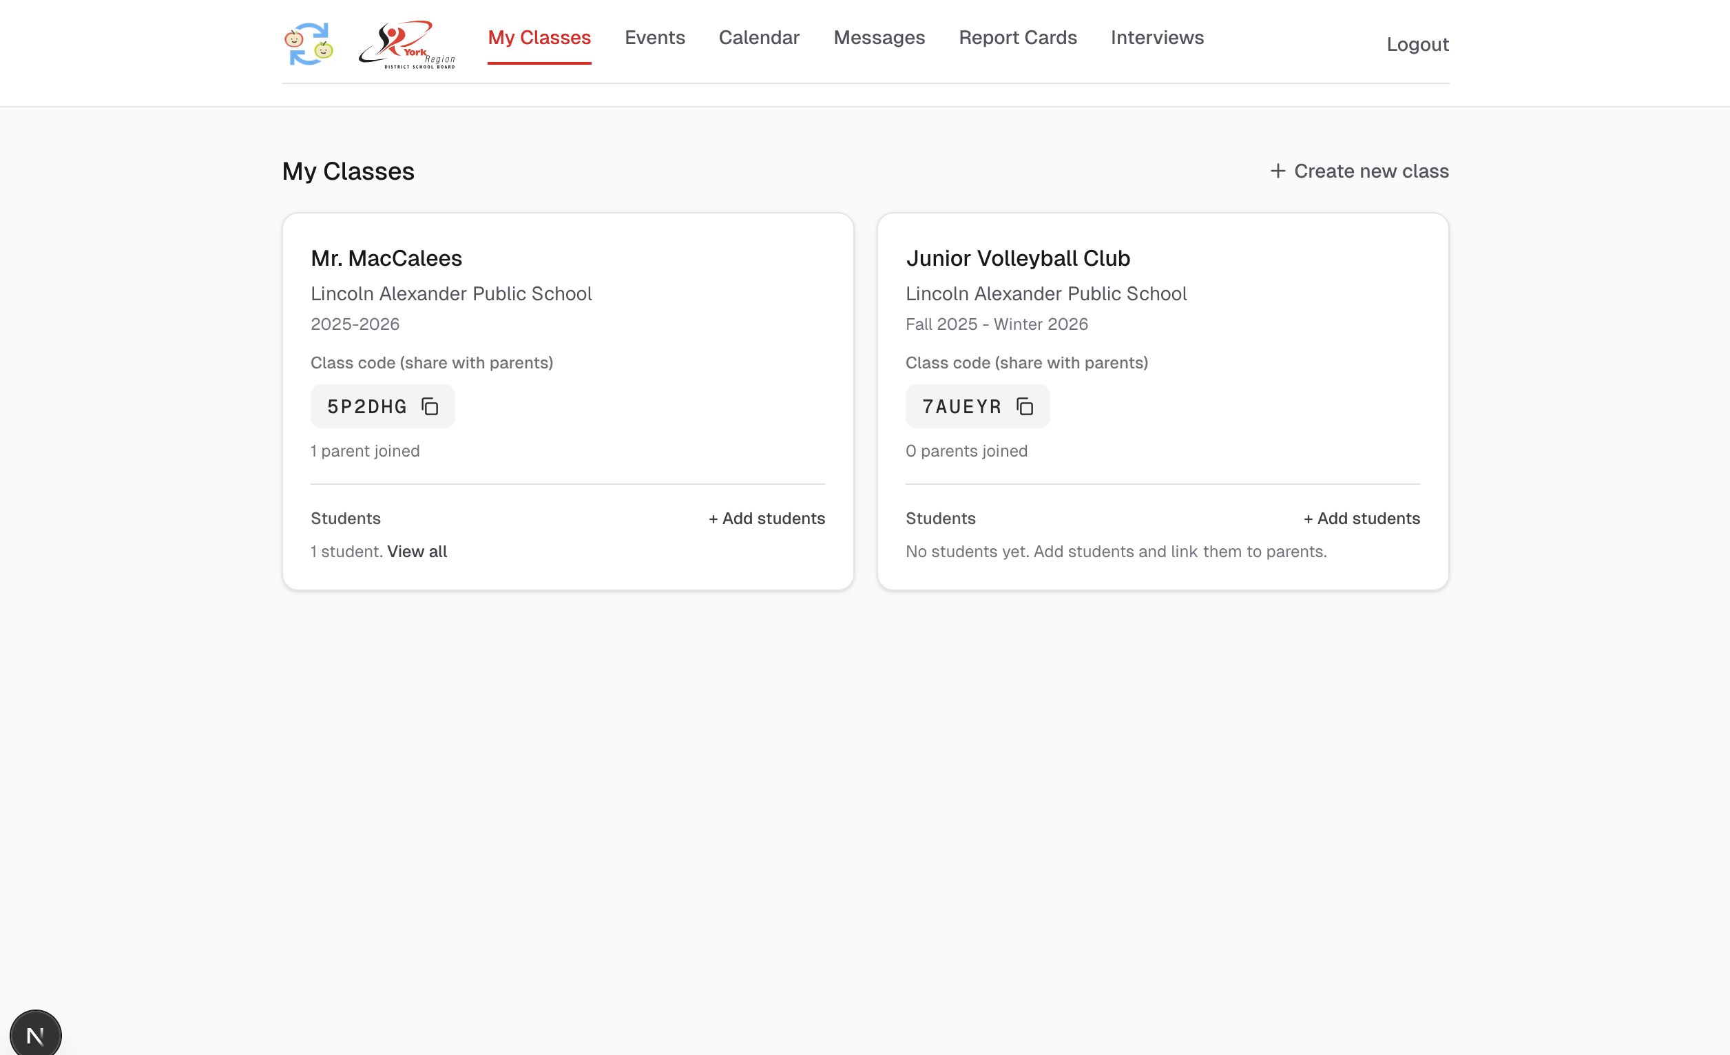
Task: Click Create new class
Action: [1371, 171]
